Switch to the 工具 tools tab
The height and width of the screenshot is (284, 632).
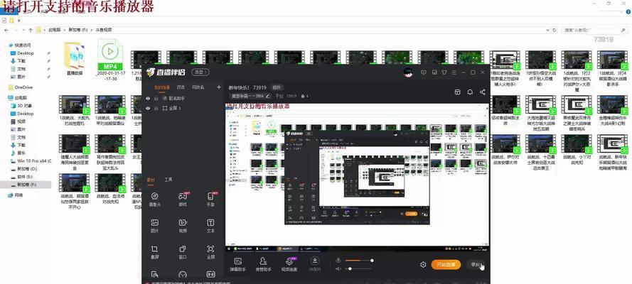click(x=168, y=180)
